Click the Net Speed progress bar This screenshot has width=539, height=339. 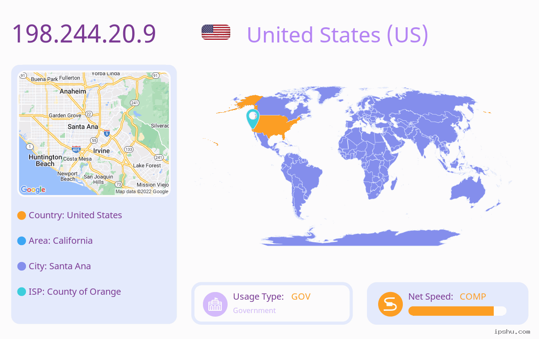click(457, 311)
